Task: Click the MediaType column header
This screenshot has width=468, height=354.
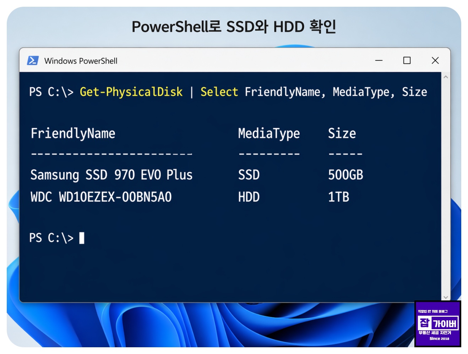Action: [x=269, y=134]
